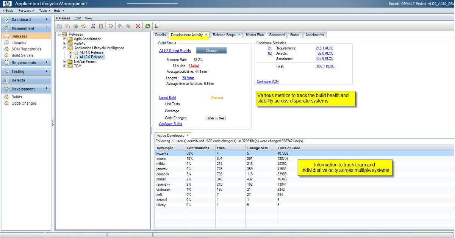Open the Edit menu
Viewport: 455px width, 238px height.
(x=78, y=18)
